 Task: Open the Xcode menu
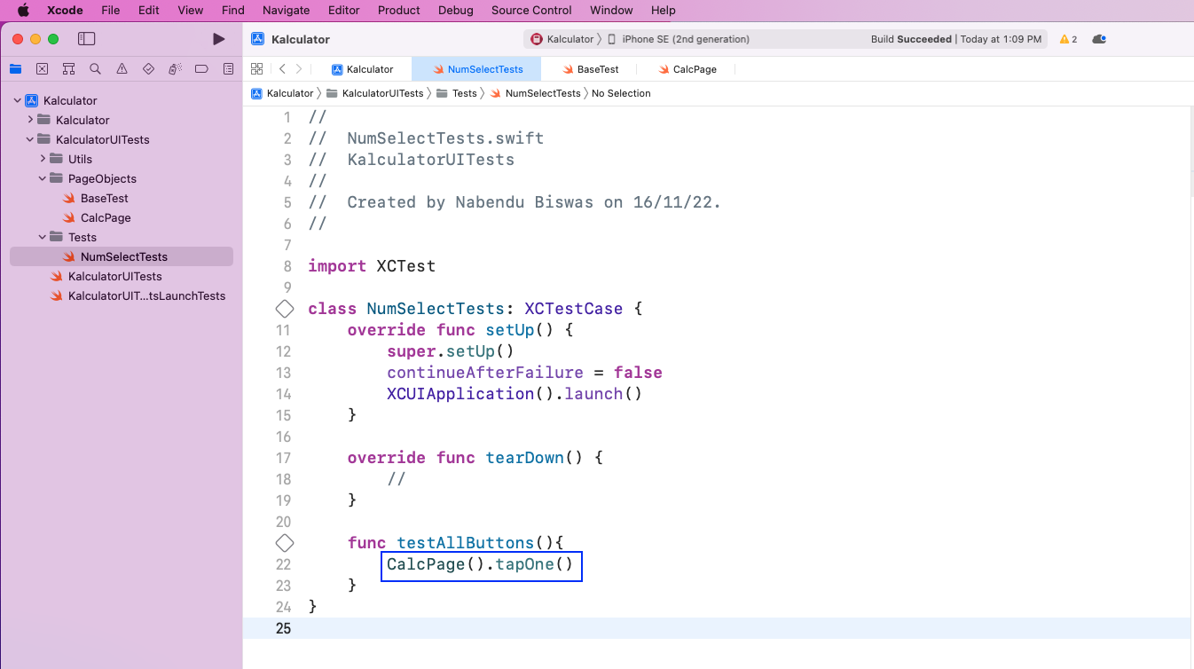(x=65, y=11)
